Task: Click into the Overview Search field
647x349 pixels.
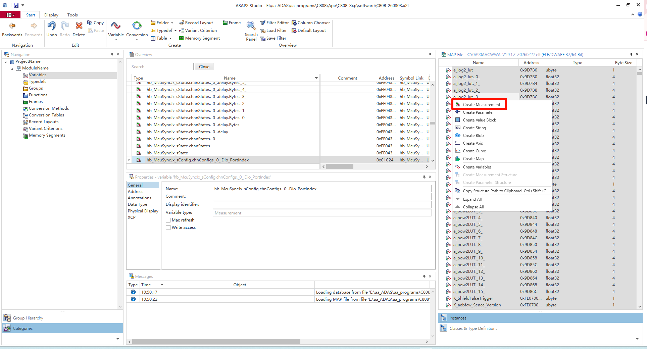Action: [161, 66]
